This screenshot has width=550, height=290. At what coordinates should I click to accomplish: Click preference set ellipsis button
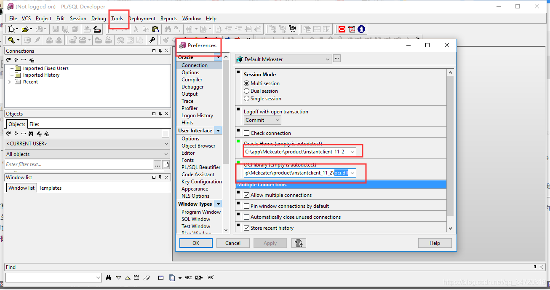336,59
